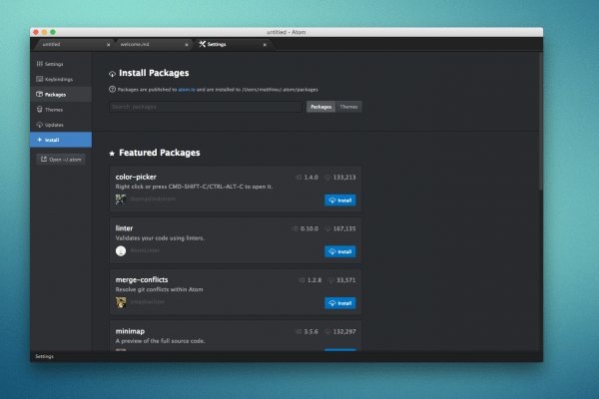Switch search filter to Themes

pos(348,106)
